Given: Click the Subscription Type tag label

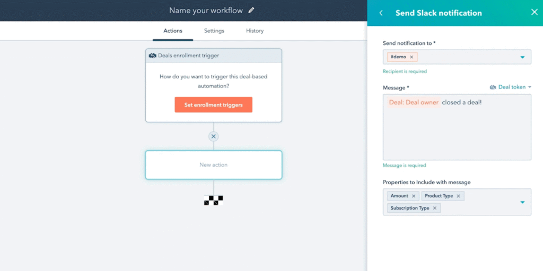Looking at the screenshot, I should [410, 208].
